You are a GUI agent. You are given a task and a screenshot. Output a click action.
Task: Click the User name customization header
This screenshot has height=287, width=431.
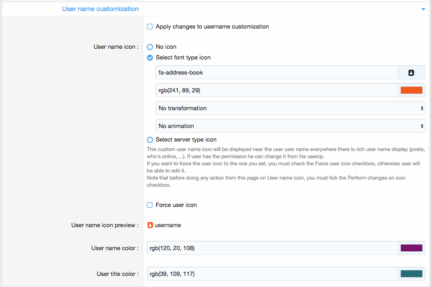[100, 9]
